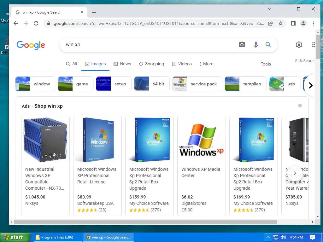Open Chrome side panel
The width and height of the screenshot is (323, 242).
[x=293, y=23]
